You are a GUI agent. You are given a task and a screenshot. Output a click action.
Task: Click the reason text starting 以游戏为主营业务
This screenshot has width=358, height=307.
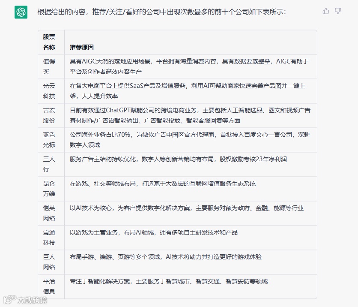click(154, 233)
